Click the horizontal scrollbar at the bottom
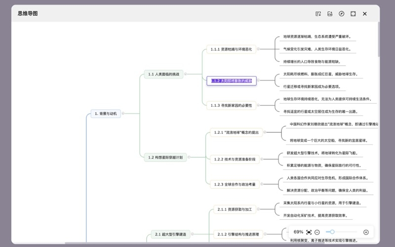The height and width of the screenshot is (247, 395). [194, 243]
